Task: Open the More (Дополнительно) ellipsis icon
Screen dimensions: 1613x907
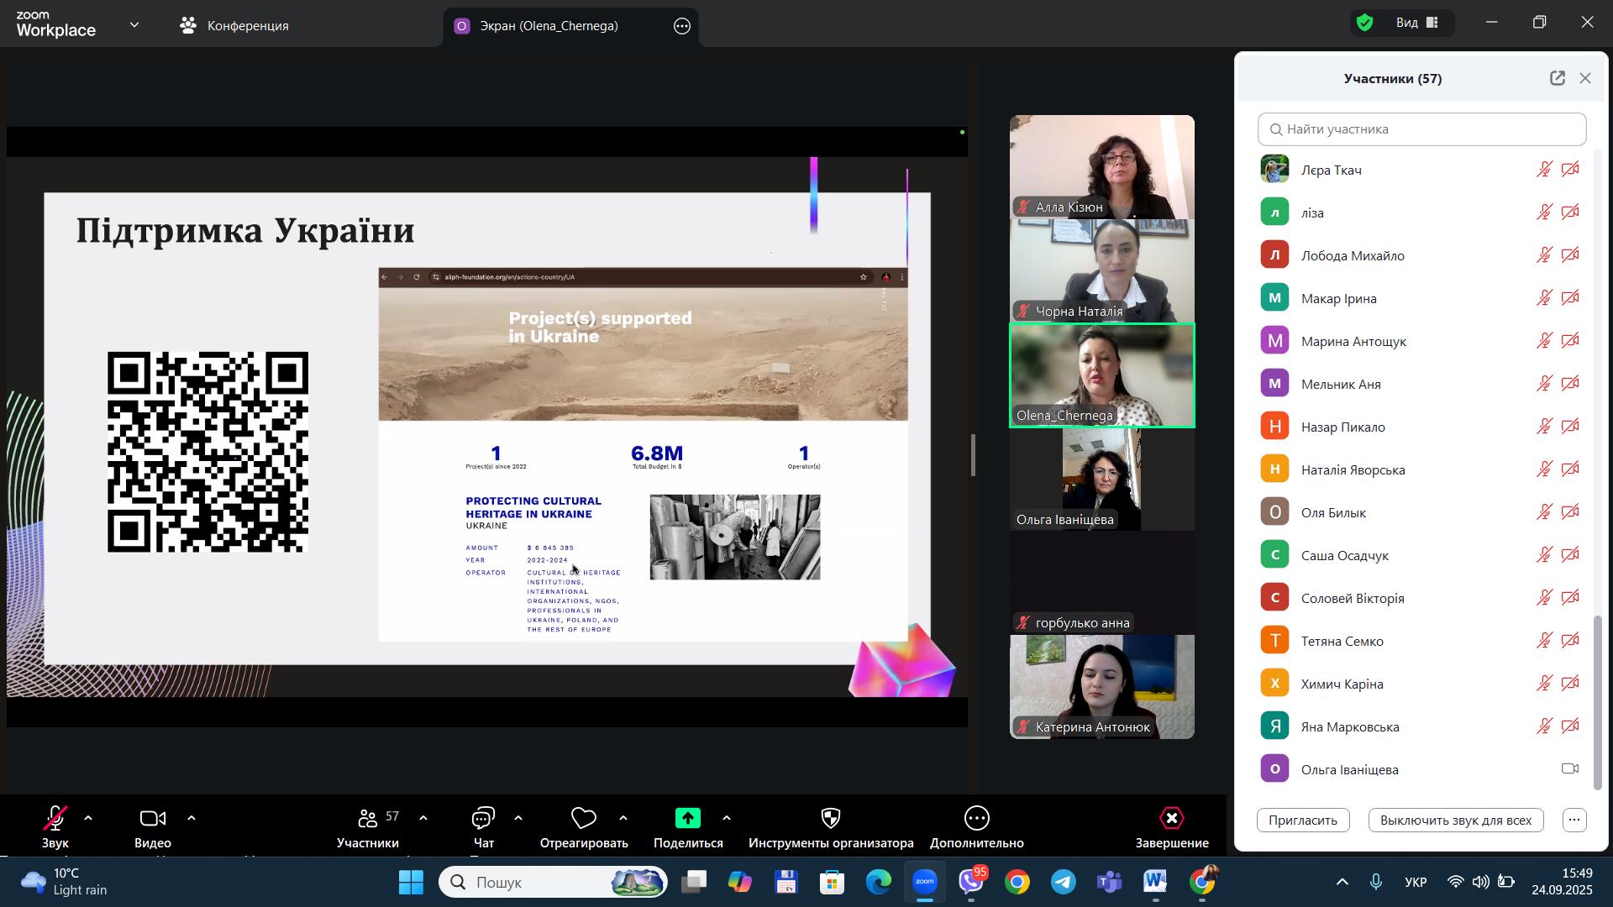Action: coord(976,819)
